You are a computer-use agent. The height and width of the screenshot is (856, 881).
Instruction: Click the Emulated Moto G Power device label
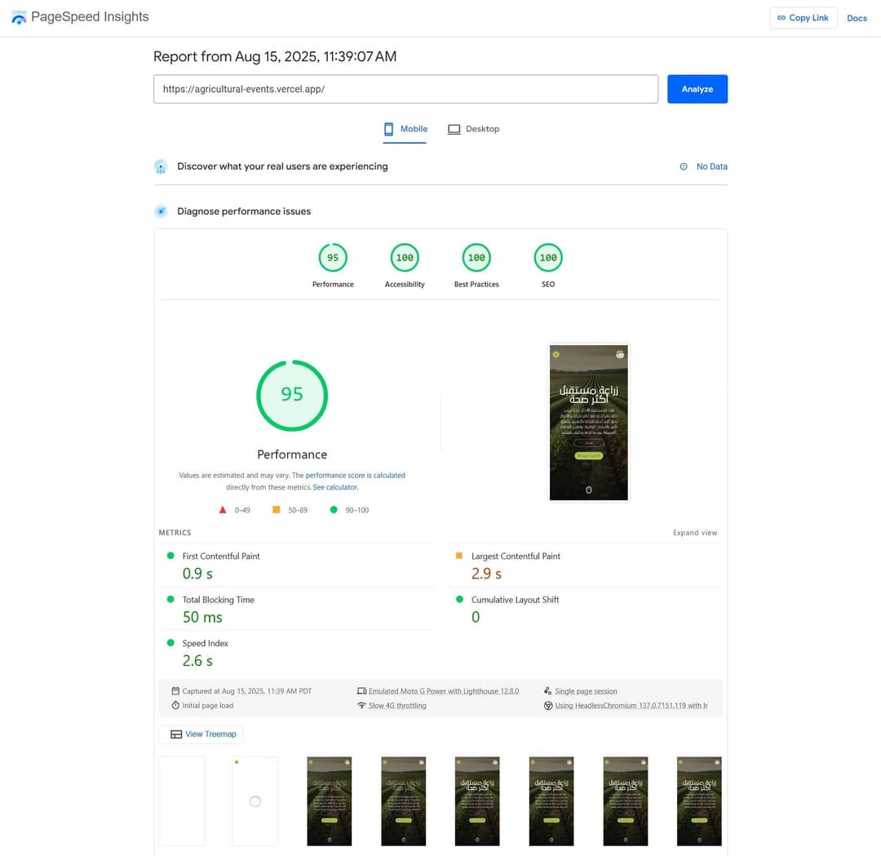pos(443,691)
